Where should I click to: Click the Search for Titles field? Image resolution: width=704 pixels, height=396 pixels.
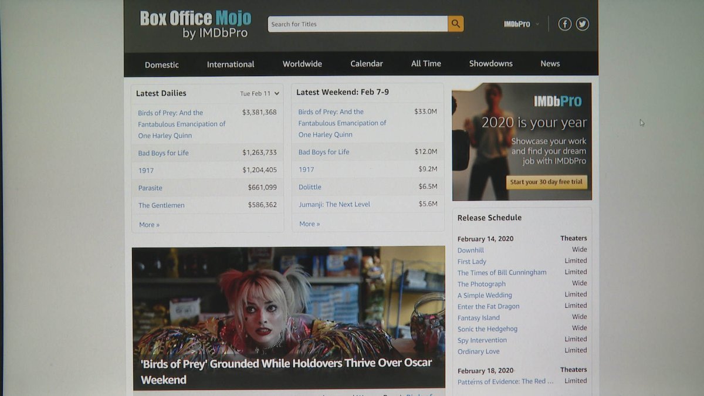pos(358,24)
